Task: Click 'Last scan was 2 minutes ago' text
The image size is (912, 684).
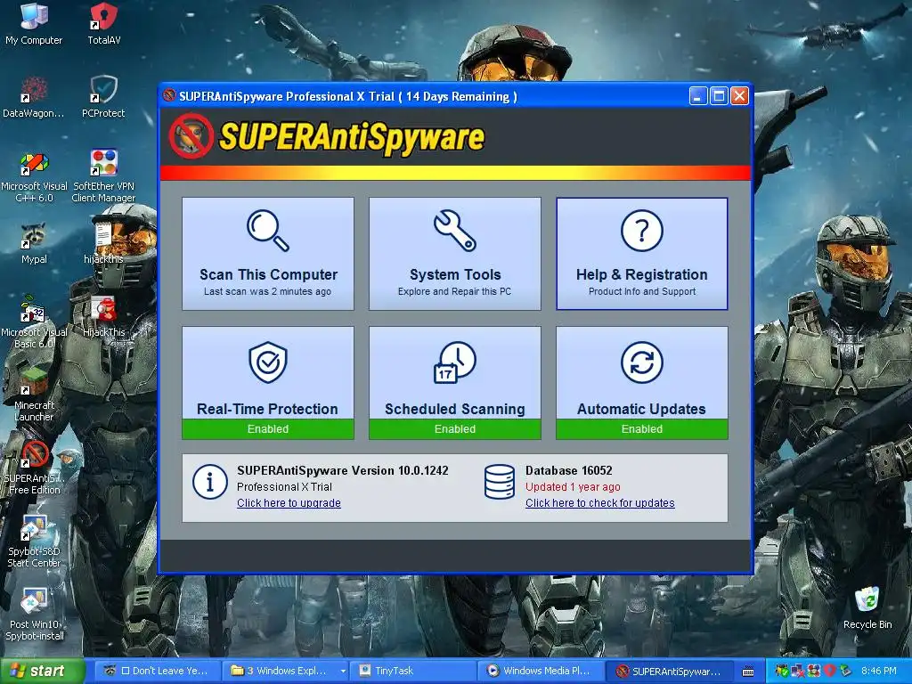Action: coord(267,291)
